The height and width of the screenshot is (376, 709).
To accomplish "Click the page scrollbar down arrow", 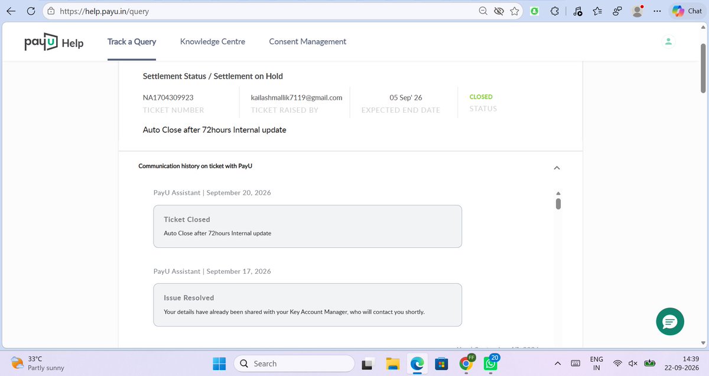I will point(703,342).
